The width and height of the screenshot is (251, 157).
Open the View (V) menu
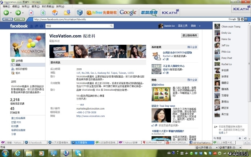coord(25,6)
